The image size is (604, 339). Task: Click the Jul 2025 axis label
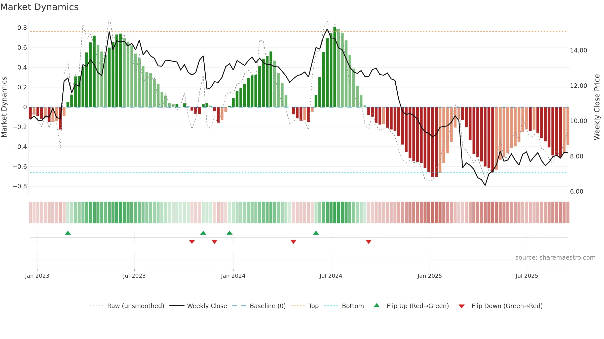(527, 276)
